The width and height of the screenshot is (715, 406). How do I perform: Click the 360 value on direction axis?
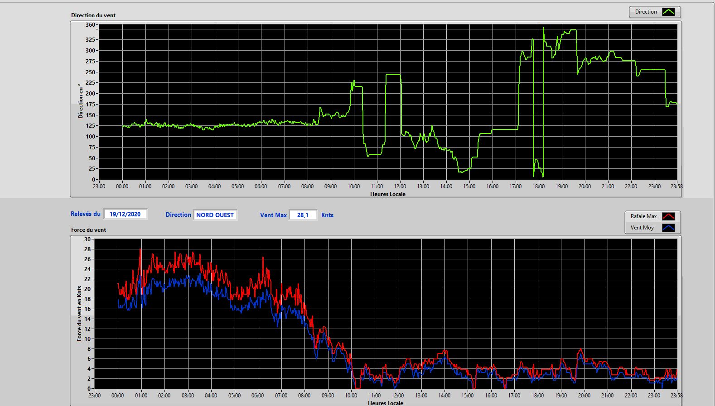[x=90, y=25]
